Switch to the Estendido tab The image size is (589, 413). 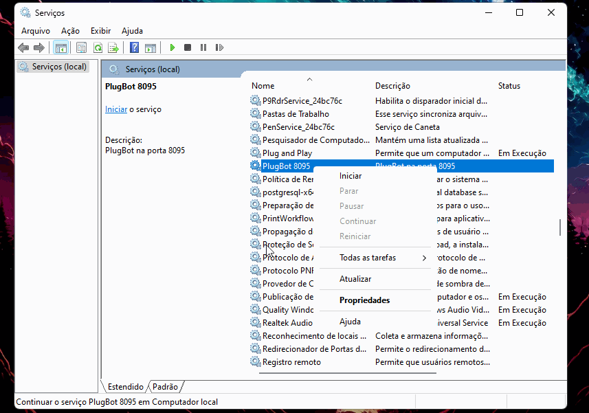(x=126, y=387)
